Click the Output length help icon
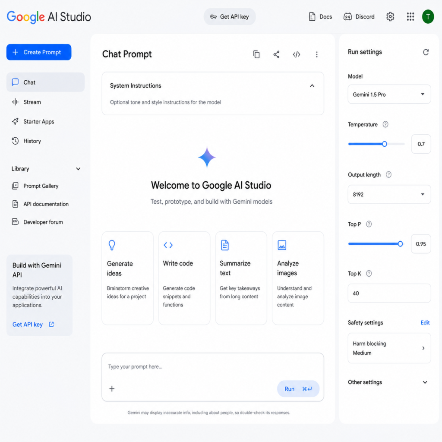The width and height of the screenshot is (442, 442). click(x=388, y=174)
